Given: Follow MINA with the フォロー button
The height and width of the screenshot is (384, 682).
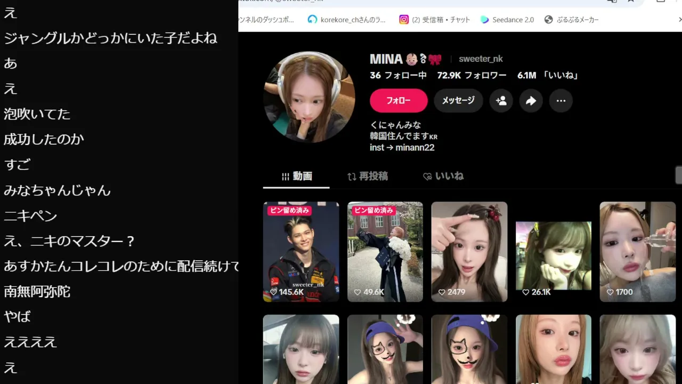Looking at the screenshot, I should pyautogui.click(x=399, y=101).
